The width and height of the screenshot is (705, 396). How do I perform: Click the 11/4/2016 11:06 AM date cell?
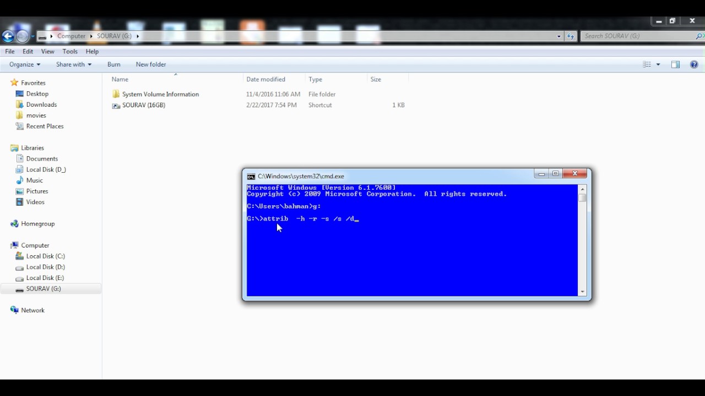coord(273,94)
